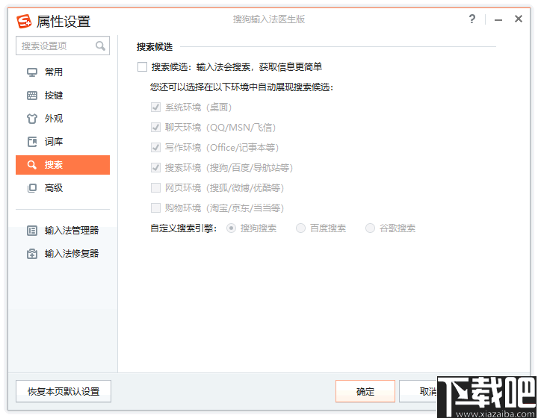
Task: Click the shirt icon beside 外观
Action: [32, 119]
